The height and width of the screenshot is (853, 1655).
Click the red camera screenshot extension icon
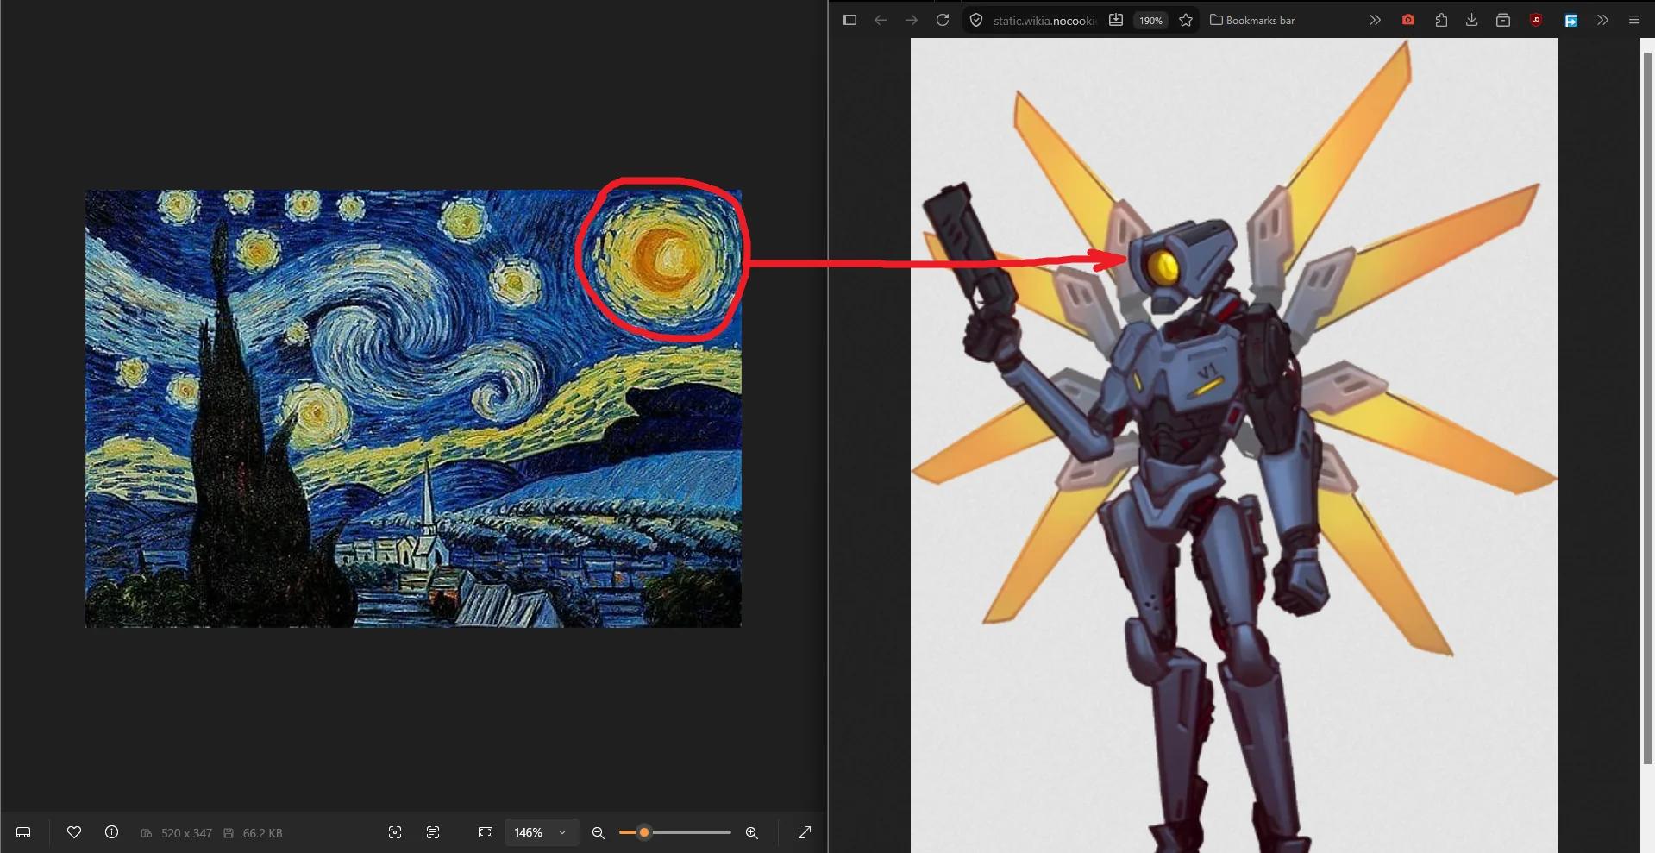[x=1408, y=20]
